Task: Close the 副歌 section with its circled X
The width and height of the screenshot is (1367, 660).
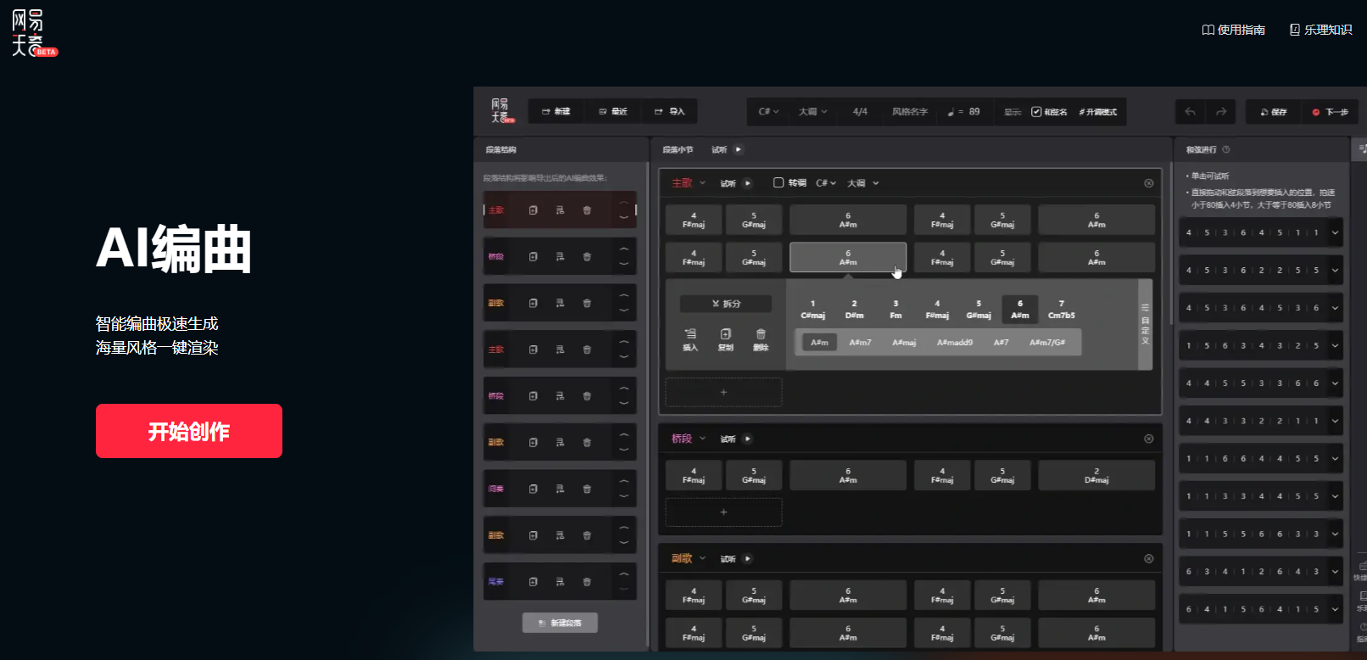Action: (1149, 558)
